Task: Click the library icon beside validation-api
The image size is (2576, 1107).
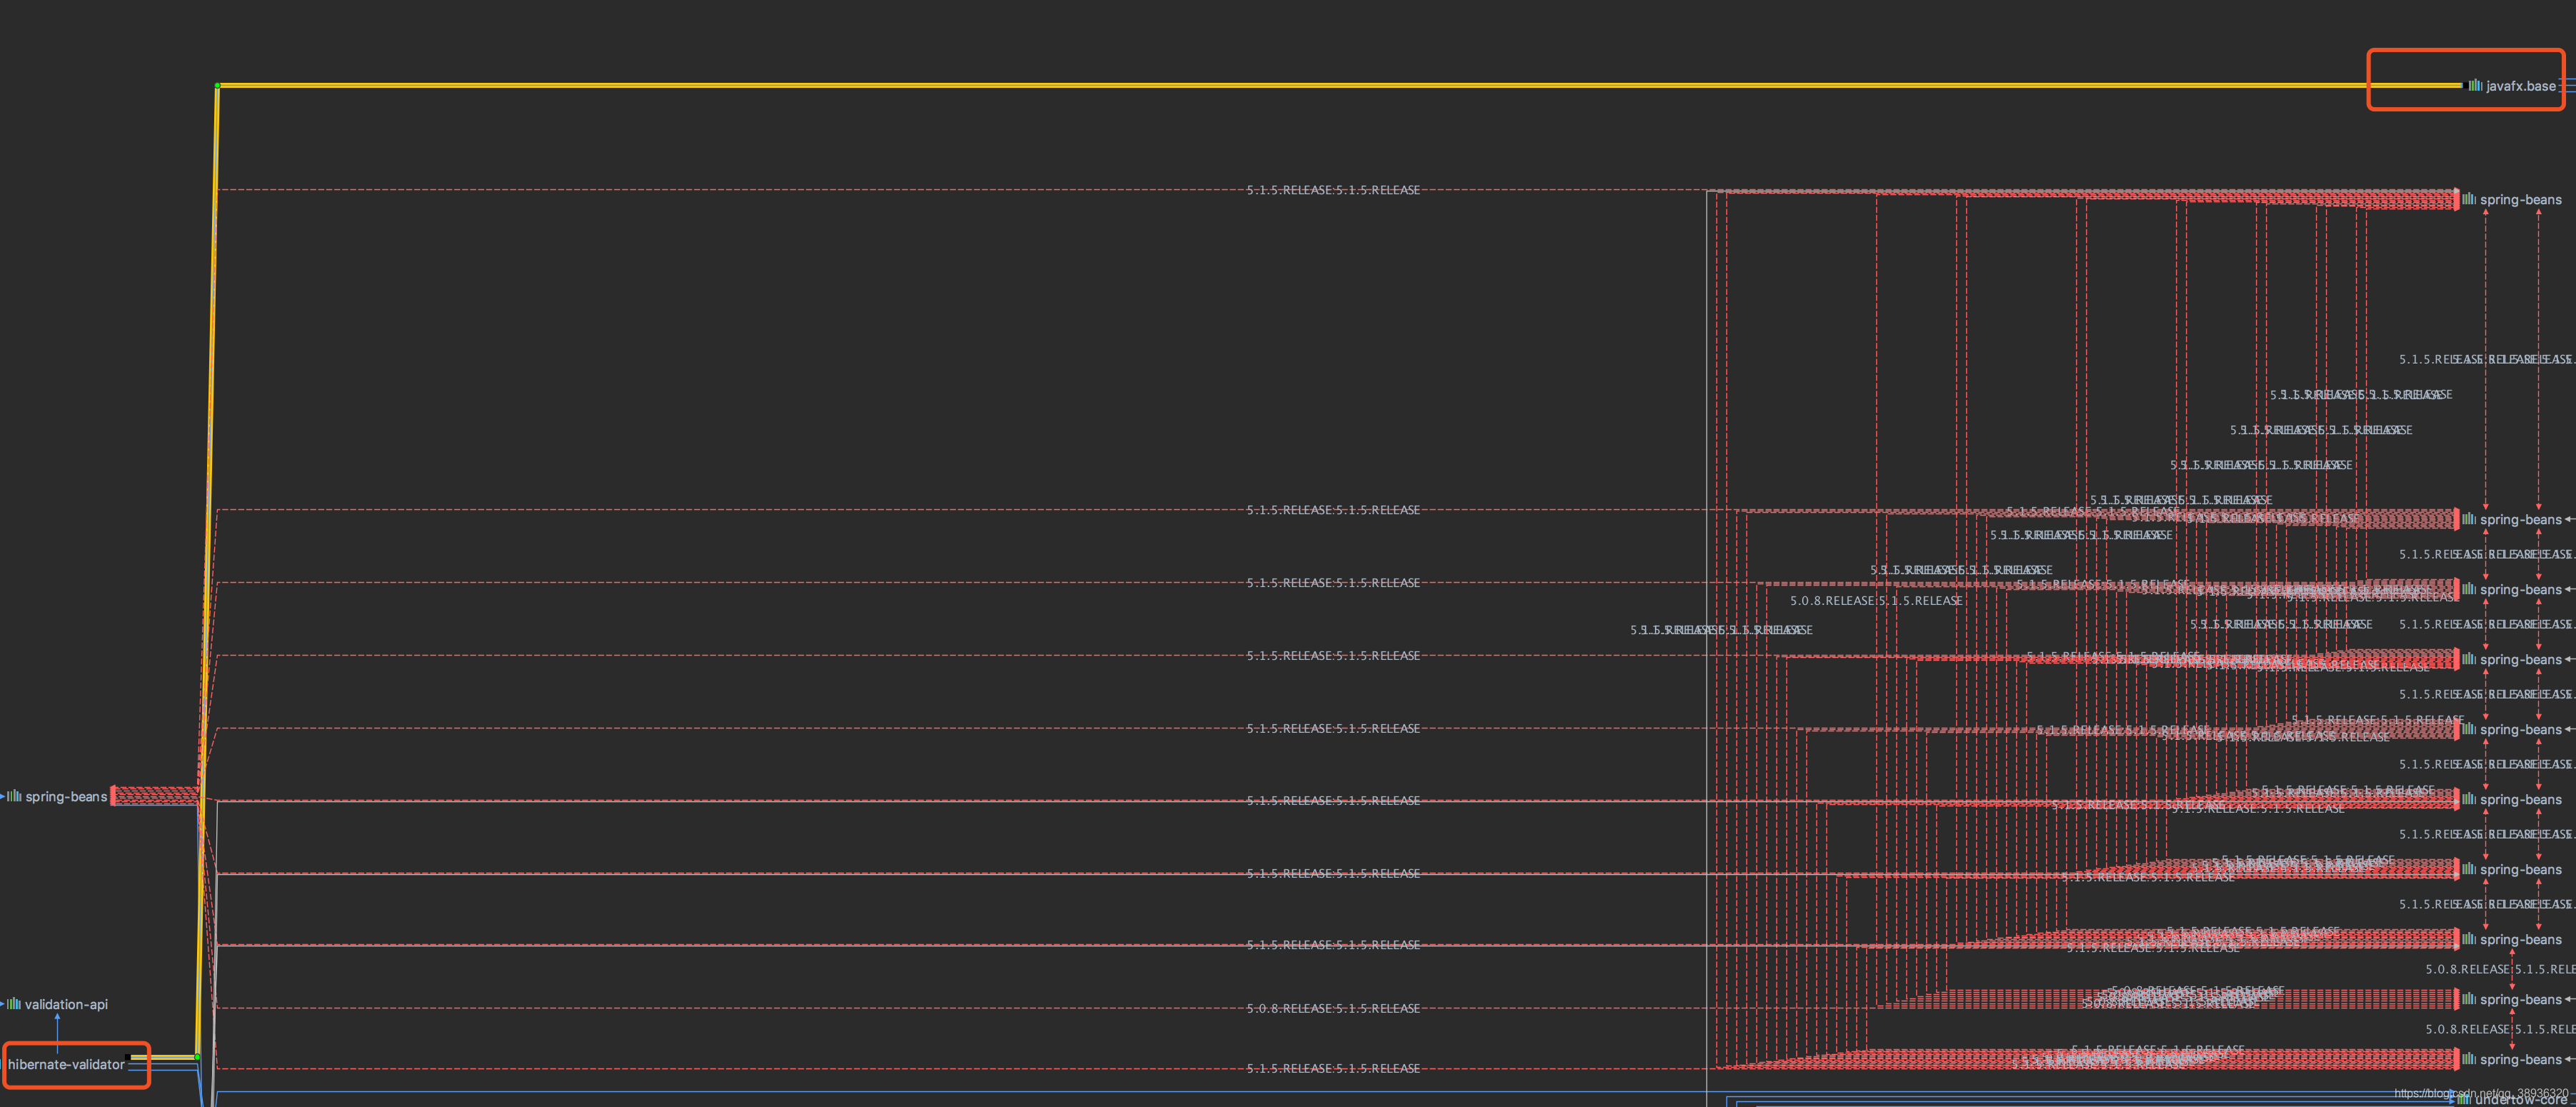Action: [14, 1004]
